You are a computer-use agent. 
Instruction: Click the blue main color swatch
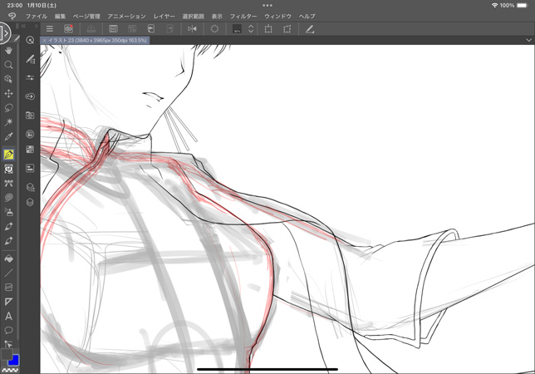pos(14,361)
